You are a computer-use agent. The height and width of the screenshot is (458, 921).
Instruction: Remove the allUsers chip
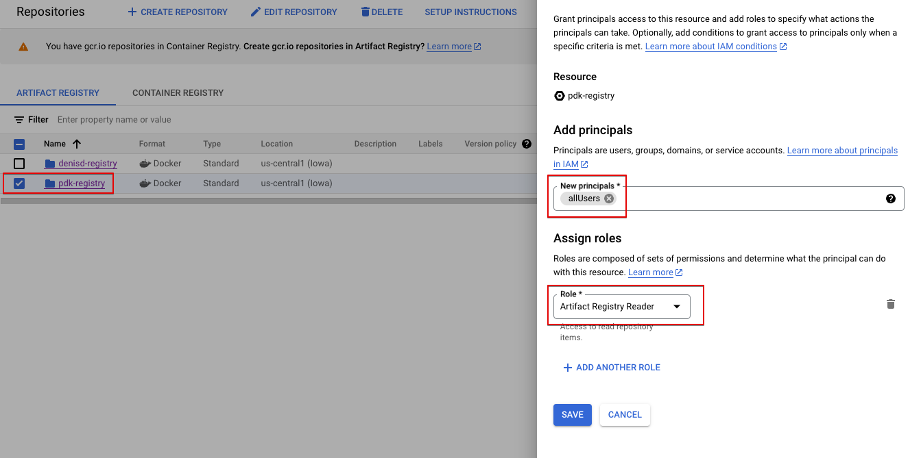pyautogui.click(x=609, y=199)
